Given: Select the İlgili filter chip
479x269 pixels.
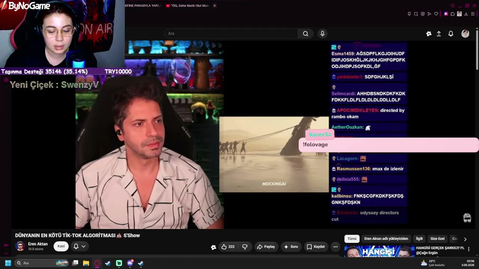Looking at the screenshot, I should pyautogui.click(x=419, y=239).
